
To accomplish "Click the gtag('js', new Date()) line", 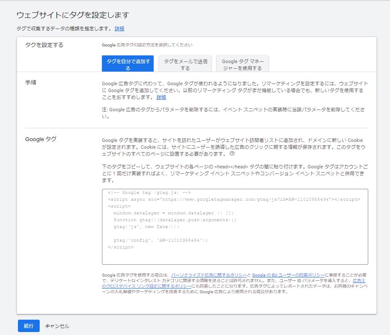I will click(x=146, y=227).
